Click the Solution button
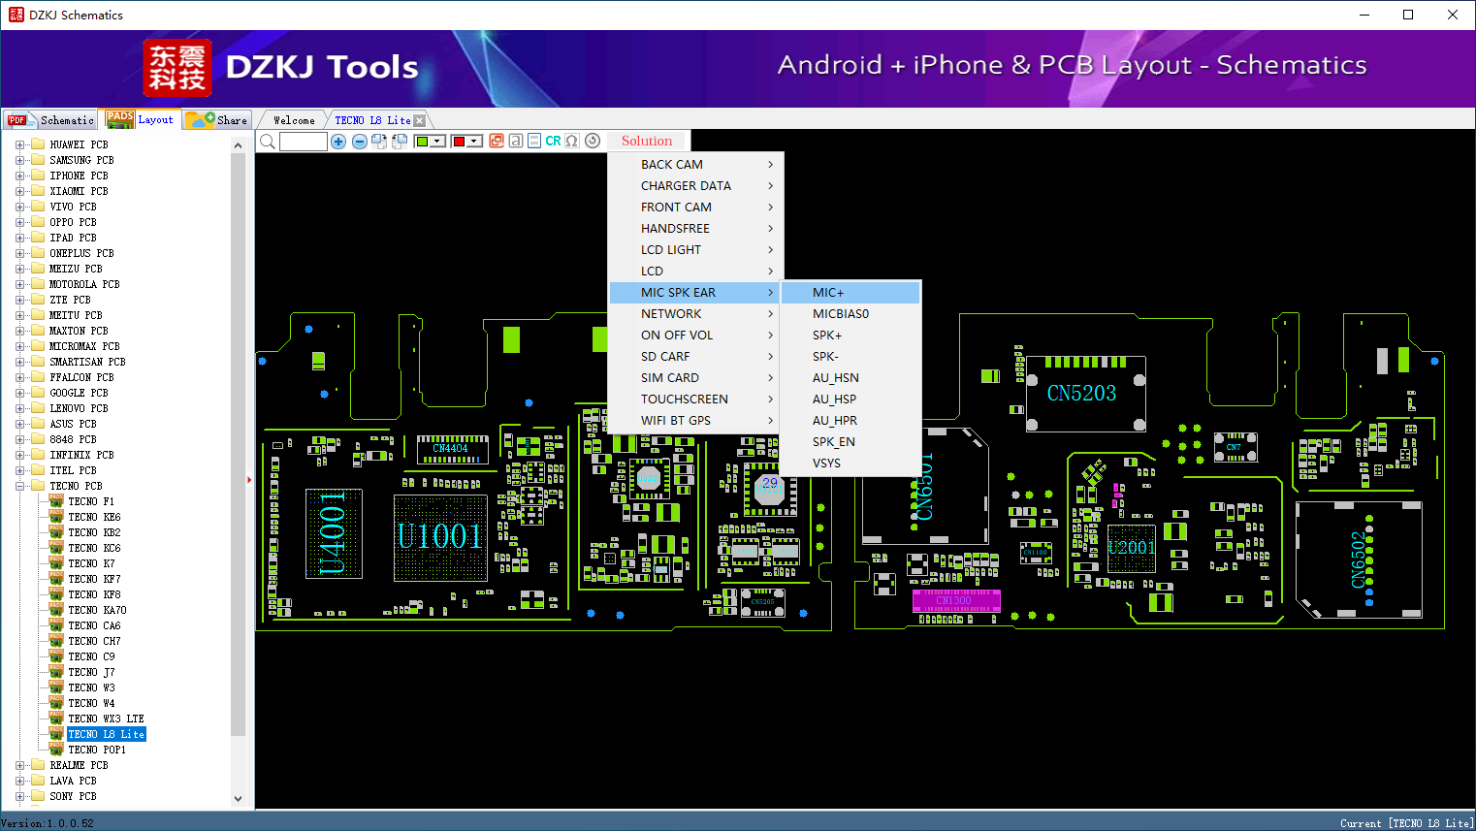 click(x=646, y=141)
